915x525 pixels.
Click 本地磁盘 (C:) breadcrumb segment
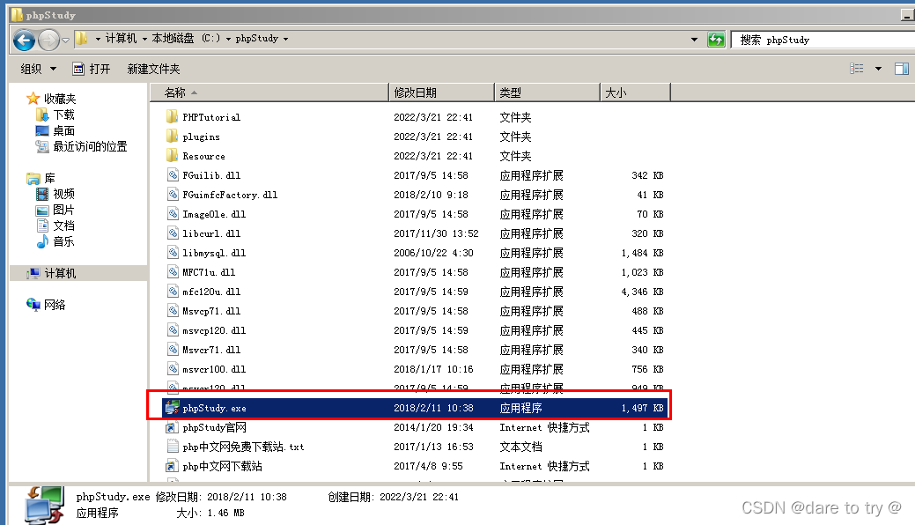[186, 39]
